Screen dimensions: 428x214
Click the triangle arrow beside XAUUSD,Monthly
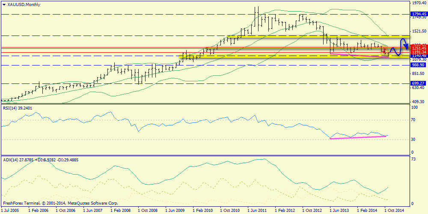coord(4,4)
